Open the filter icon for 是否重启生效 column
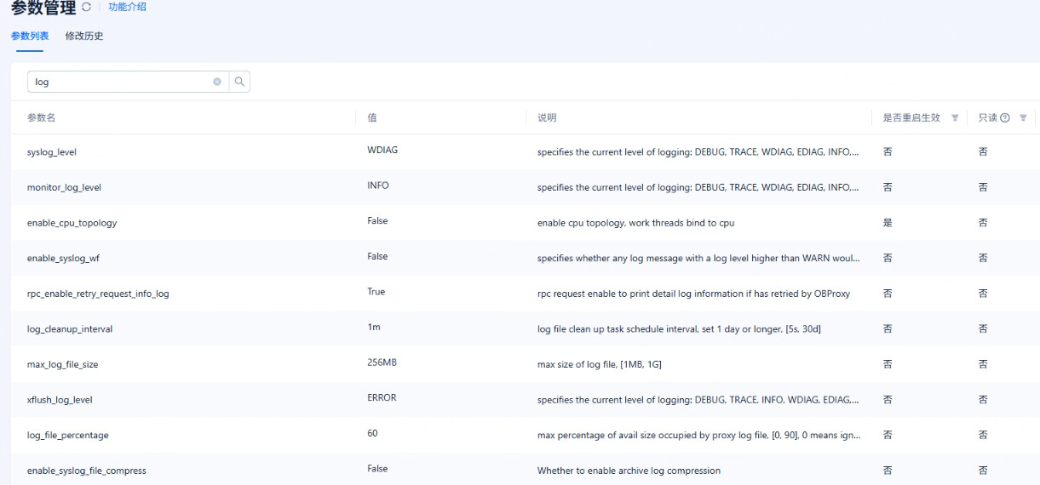 [x=955, y=118]
